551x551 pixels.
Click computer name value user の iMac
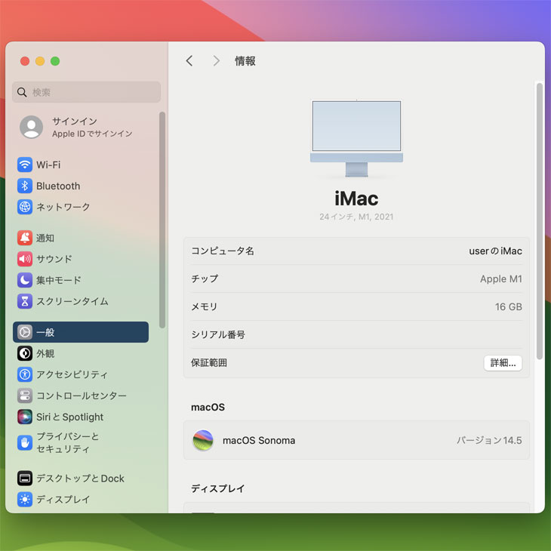point(495,251)
